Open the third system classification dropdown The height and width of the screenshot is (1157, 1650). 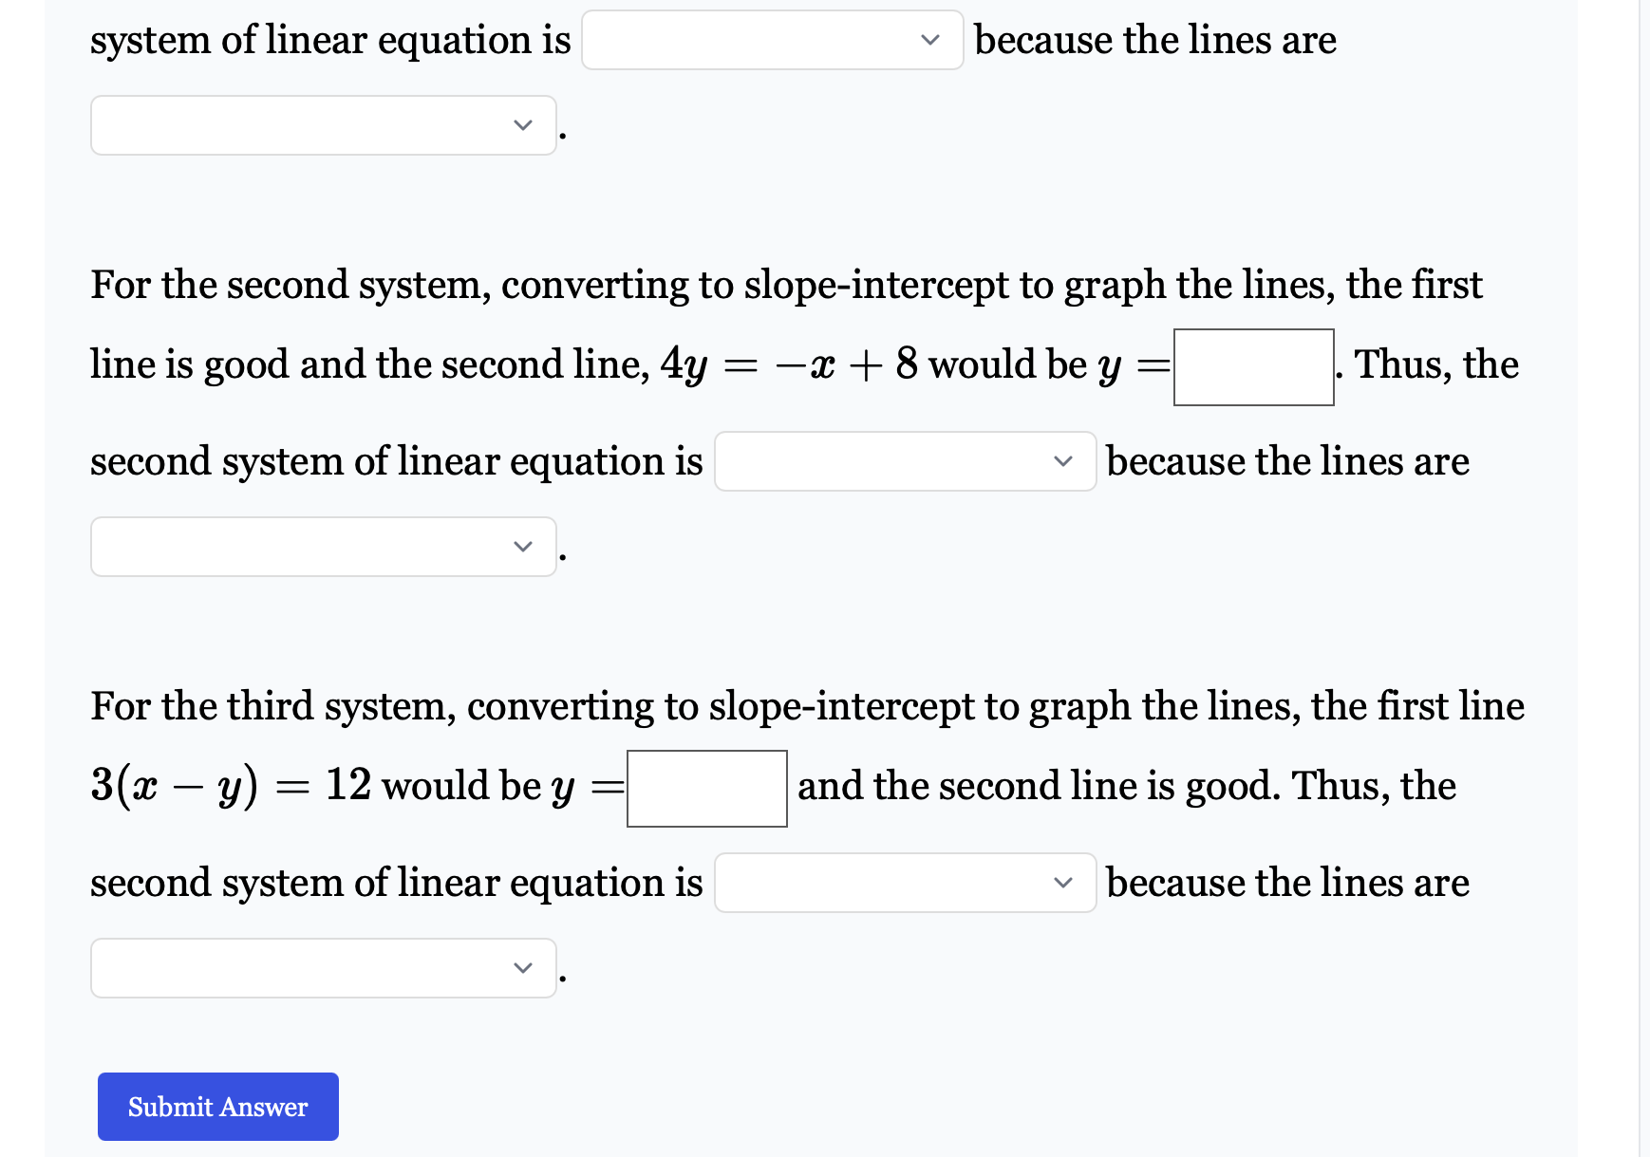[x=905, y=883]
